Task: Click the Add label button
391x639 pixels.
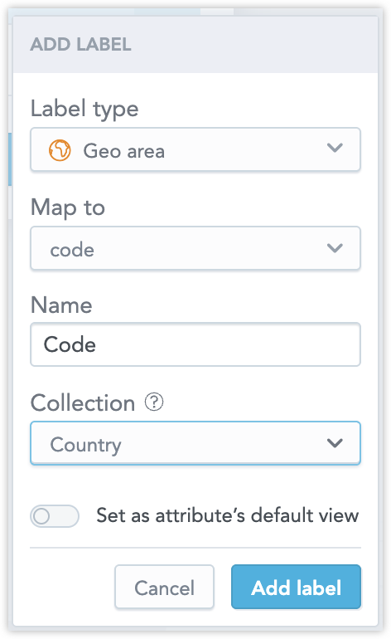Action: pyautogui.click(x=297, y=587)
